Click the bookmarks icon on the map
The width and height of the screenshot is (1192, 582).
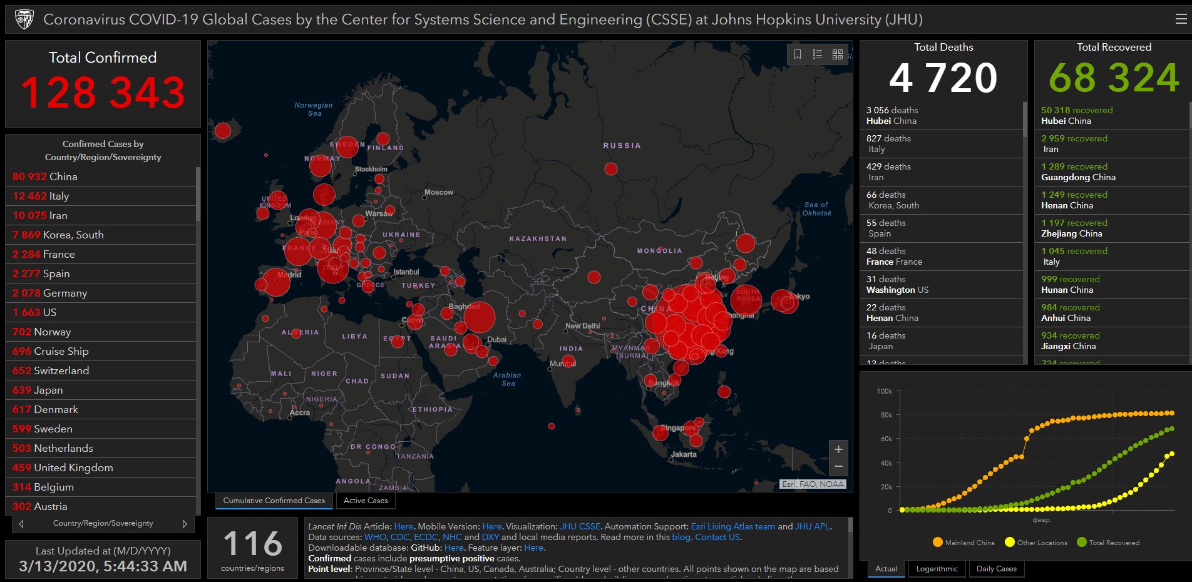(797, 54)
